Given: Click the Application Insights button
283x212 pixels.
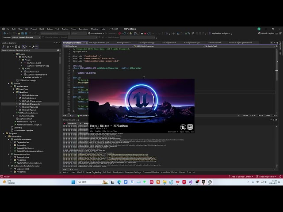Looking at the screenshot, I should [x=220, y=34].
